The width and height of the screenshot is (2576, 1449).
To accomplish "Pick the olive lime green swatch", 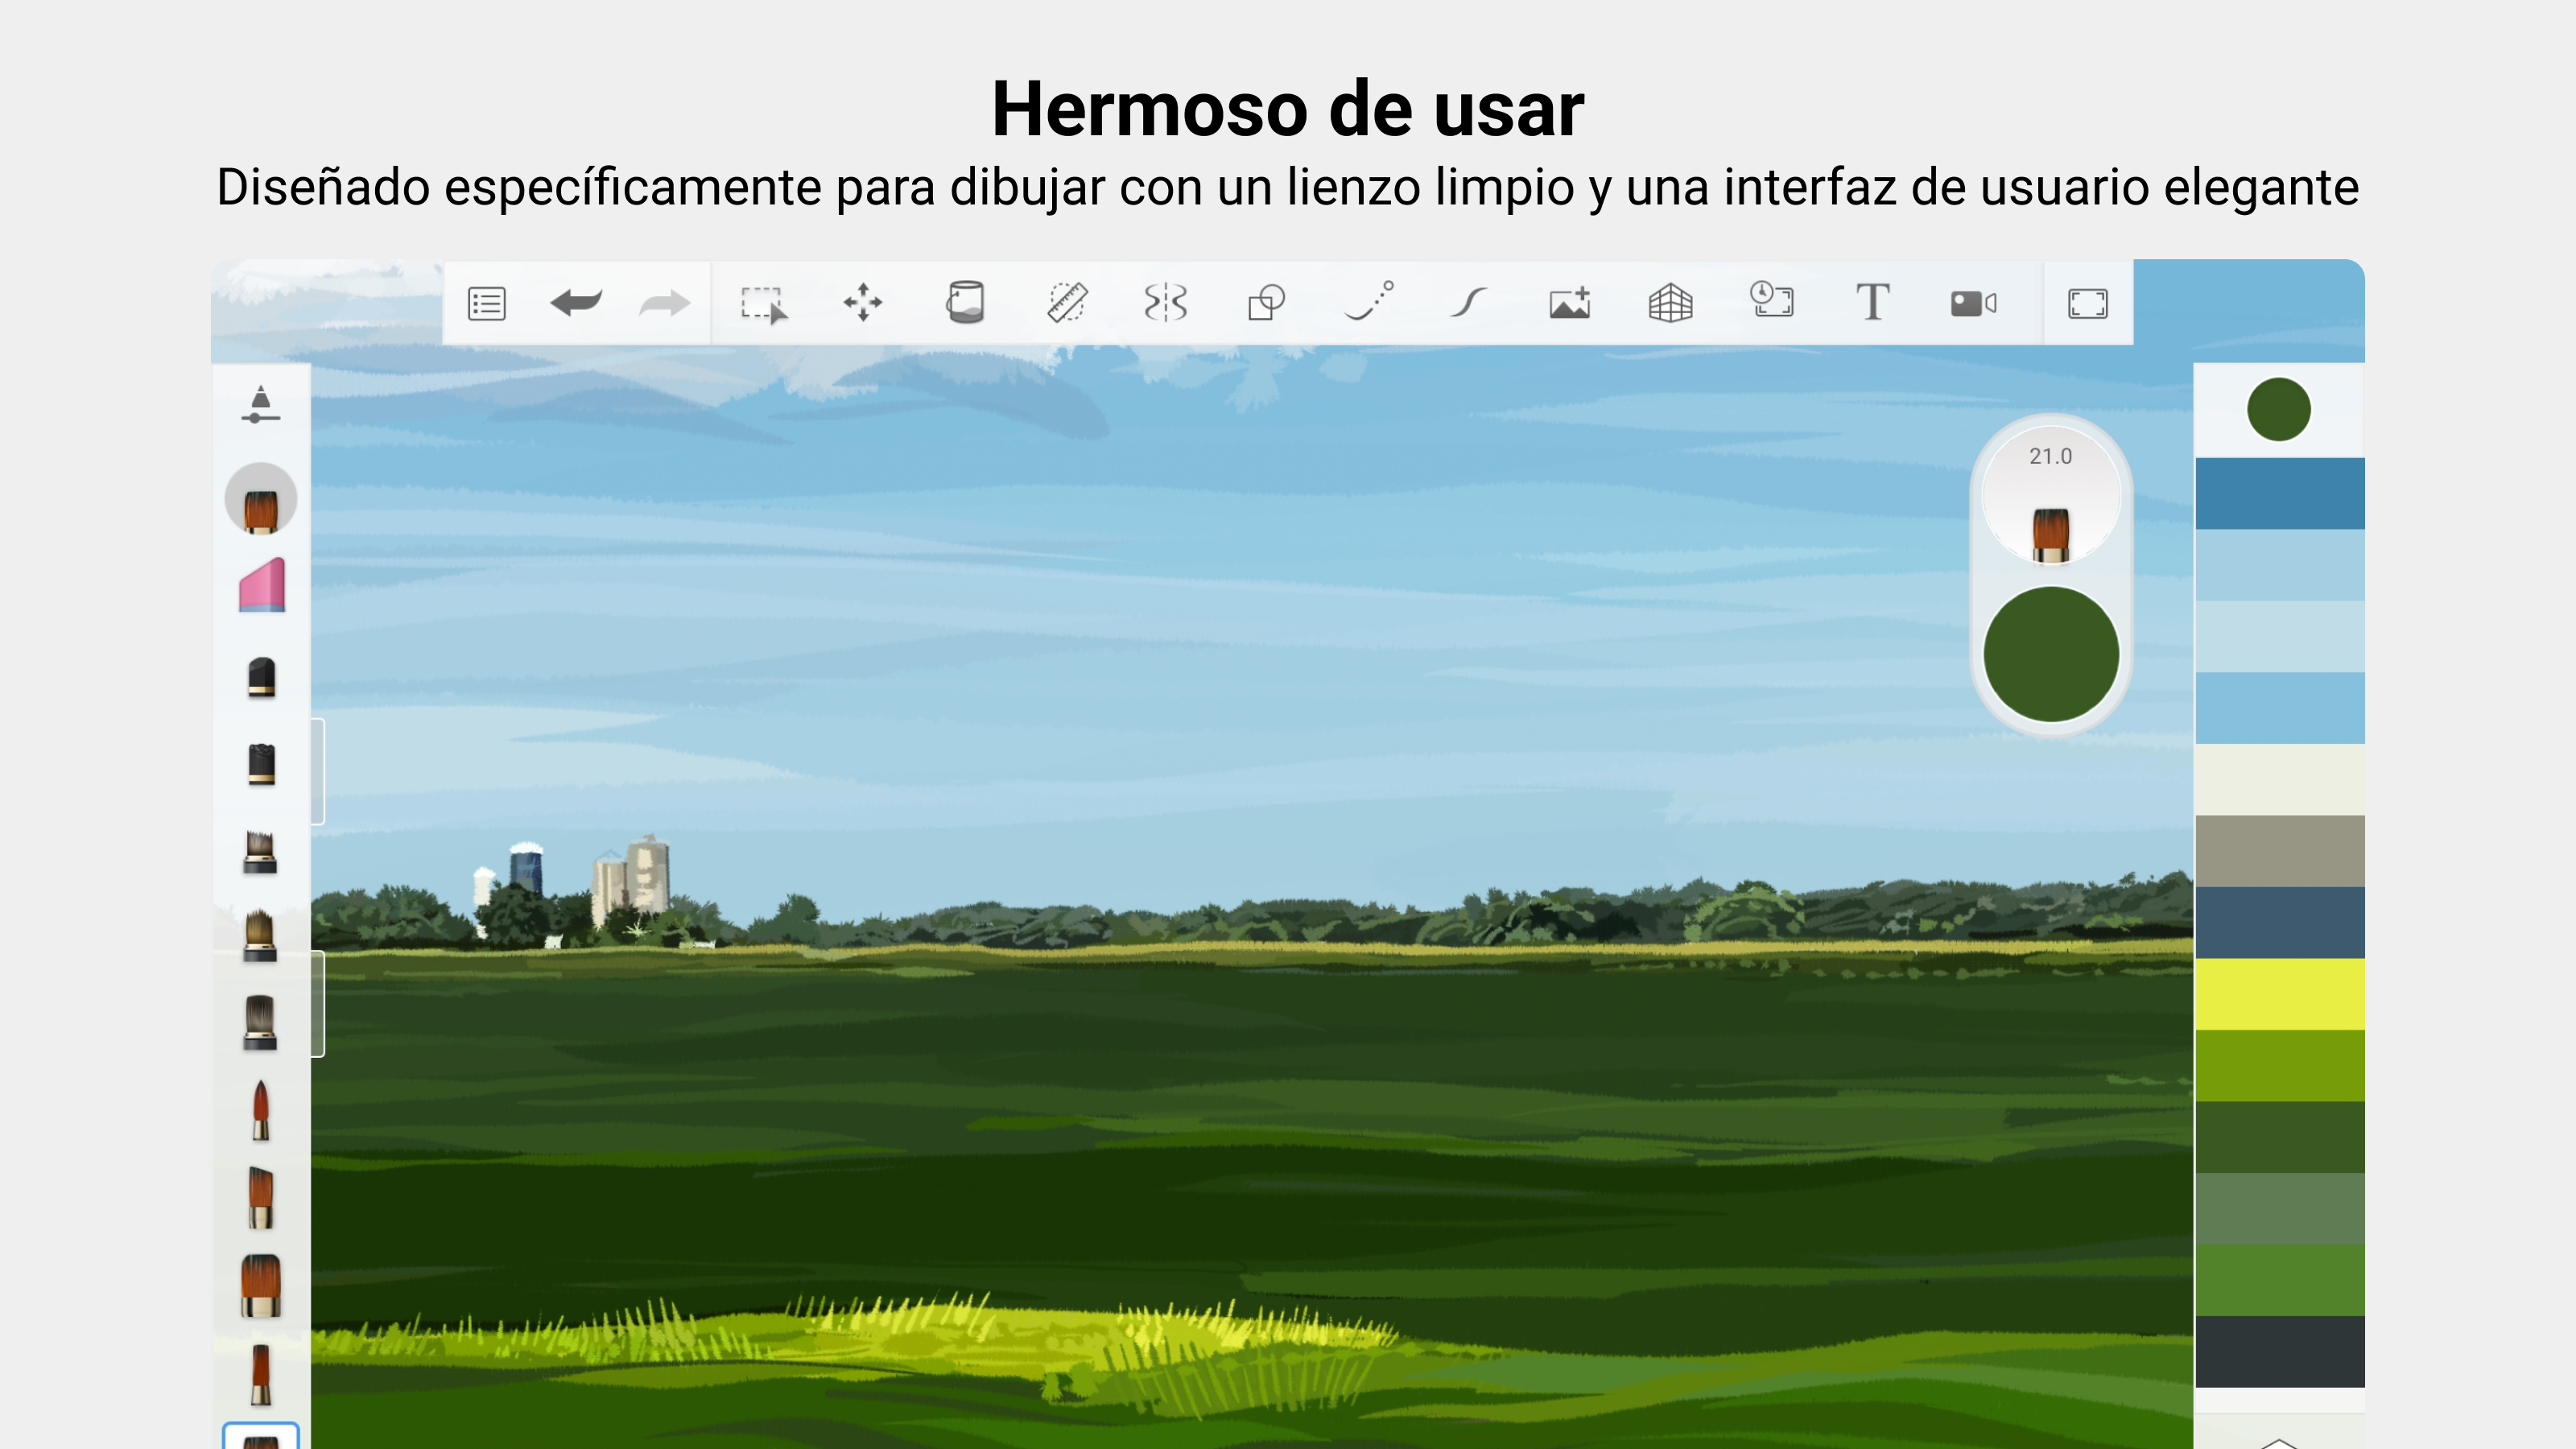I will 2280,1066.
